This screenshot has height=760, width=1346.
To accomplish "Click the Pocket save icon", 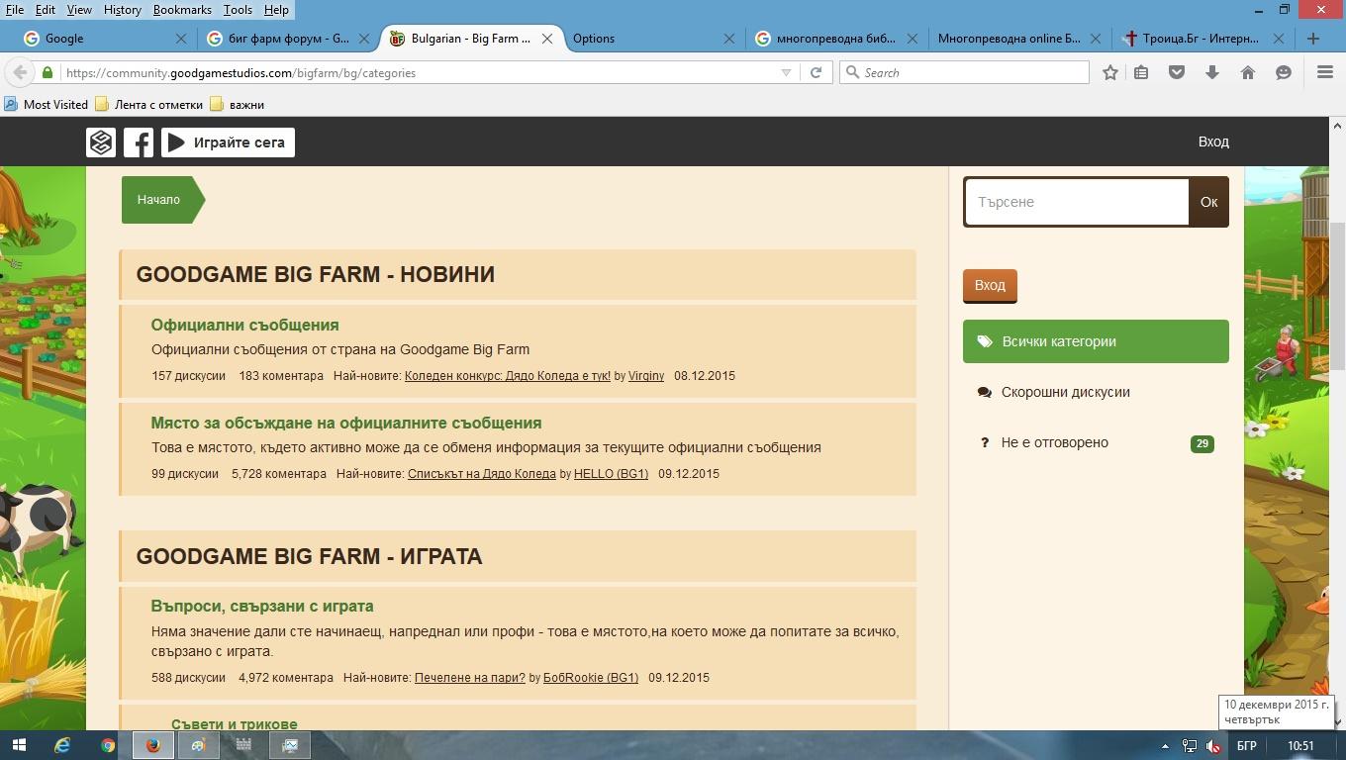I will [1177, 72].
